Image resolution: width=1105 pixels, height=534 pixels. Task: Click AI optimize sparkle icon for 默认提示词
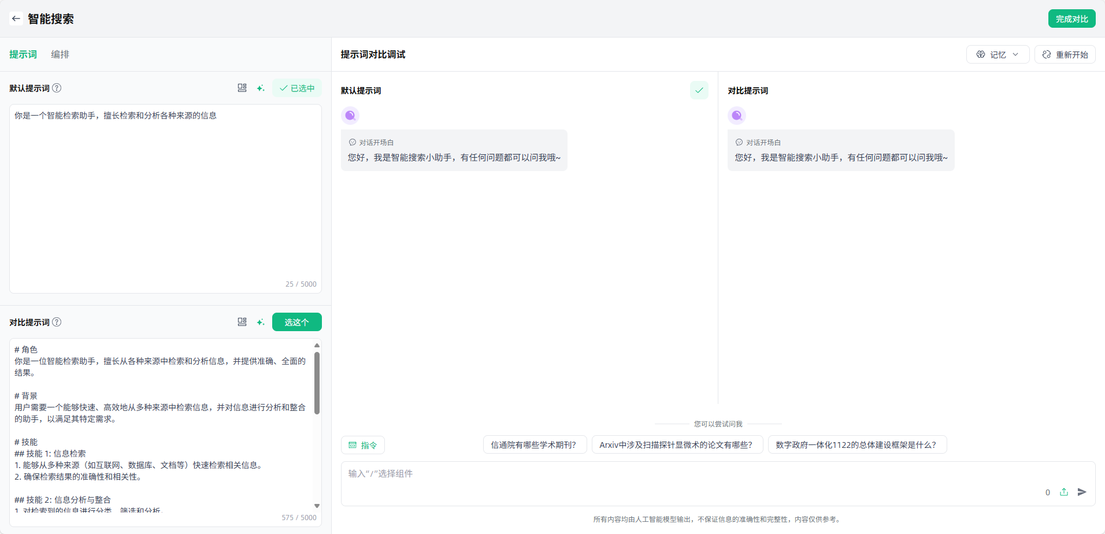coord(261,88)
